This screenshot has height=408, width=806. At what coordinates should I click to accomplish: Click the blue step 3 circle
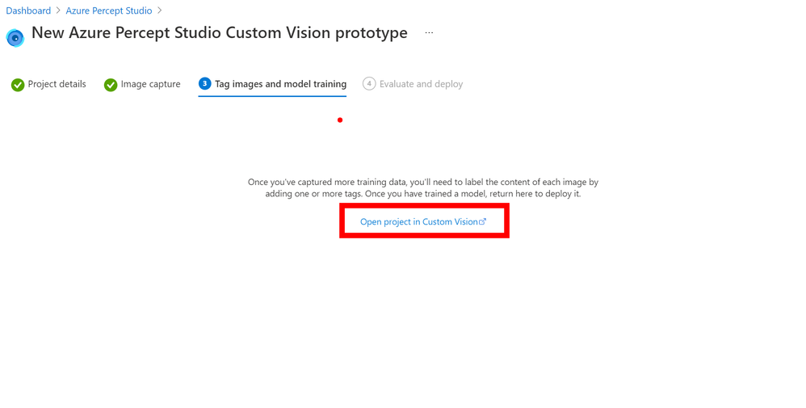(204, 83)
